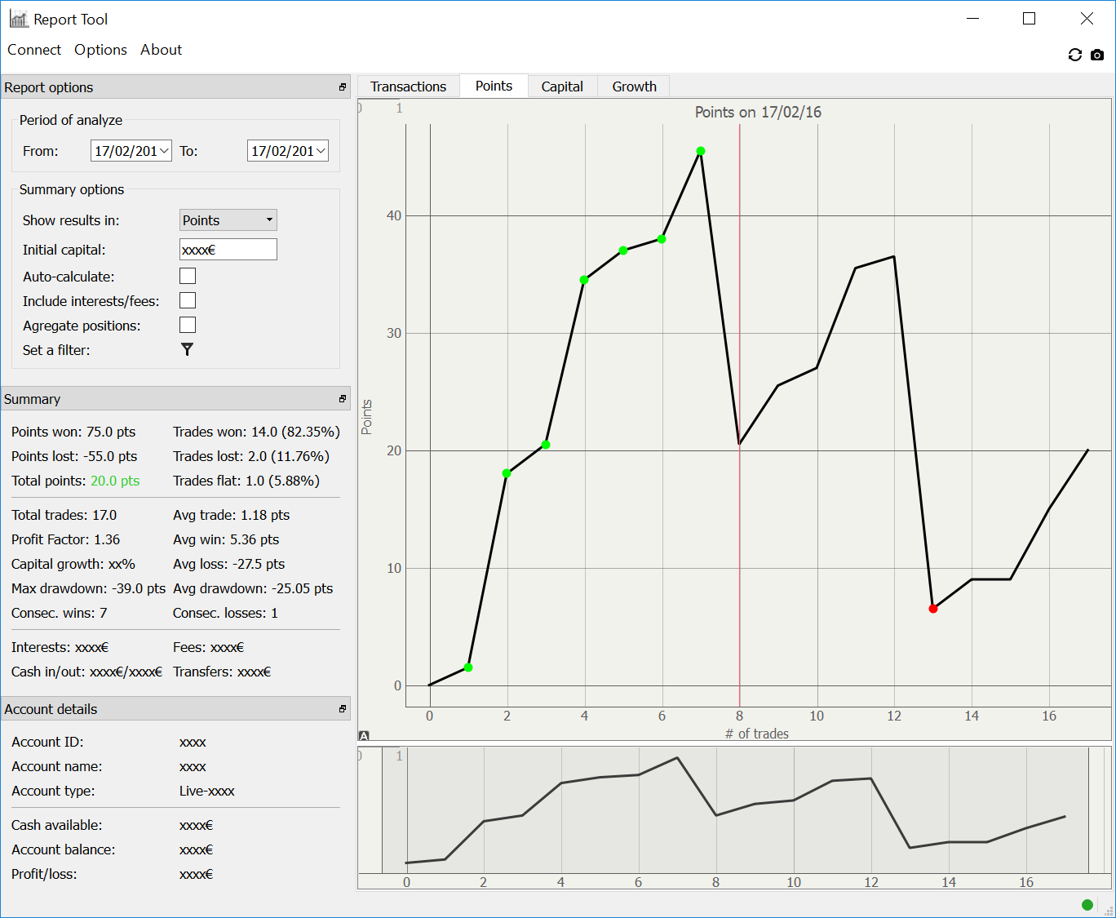Click the Capital growth: xx% text

tap(73, 564)
